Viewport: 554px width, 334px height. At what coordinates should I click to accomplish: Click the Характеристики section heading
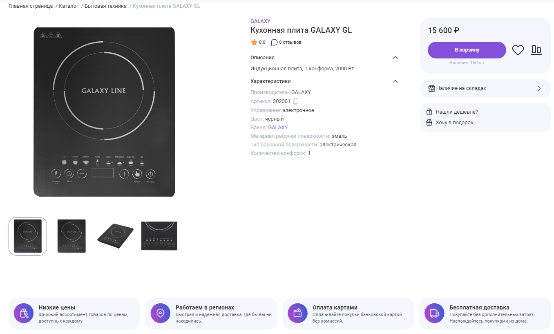270,81
